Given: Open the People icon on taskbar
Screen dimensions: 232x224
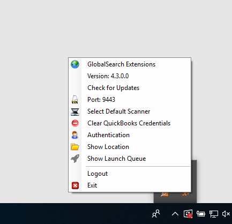Looking at the screenshot, I should [x=156, y=214].
